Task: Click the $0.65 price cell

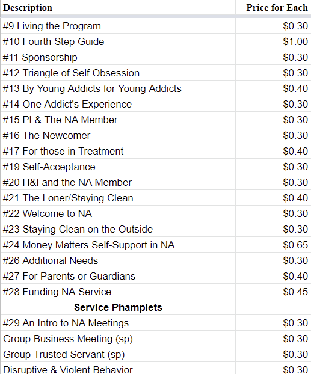Action: pos(273,245)
